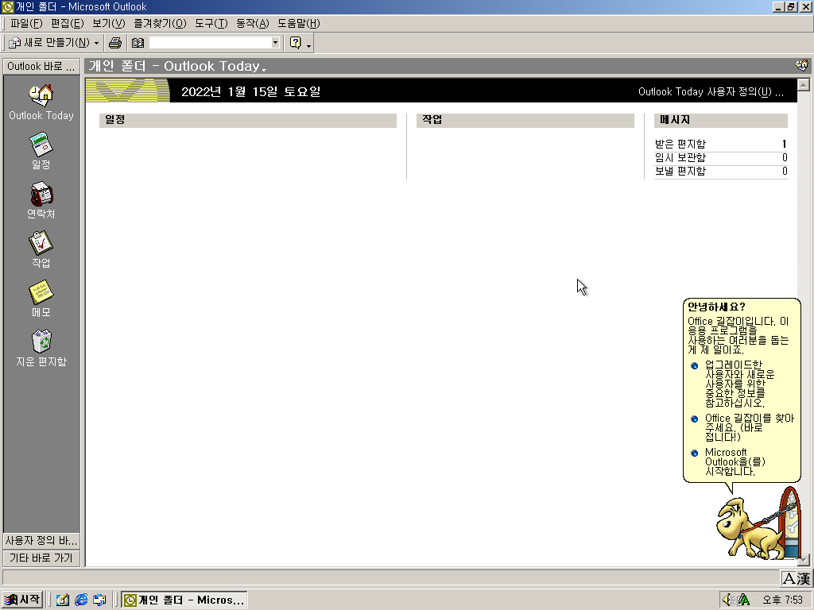Open the 편집(E) menu
The width and height of the screenshot is (814, 610).
[x=67, y=23]
